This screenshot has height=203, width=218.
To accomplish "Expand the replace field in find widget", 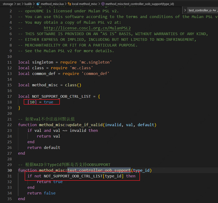I will coord(185,10).
